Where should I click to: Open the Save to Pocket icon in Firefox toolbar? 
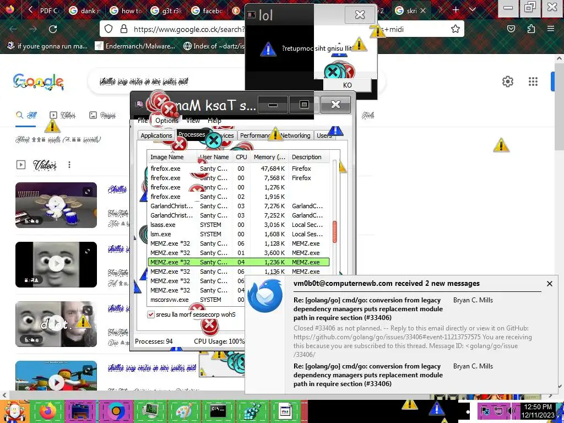511,29
